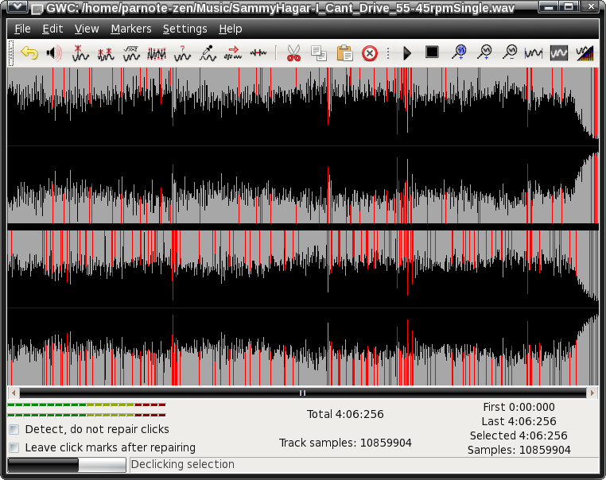Click the toolbar drag handle grip
This screenshot has height=480, width=606.
[x=11, y=53]
